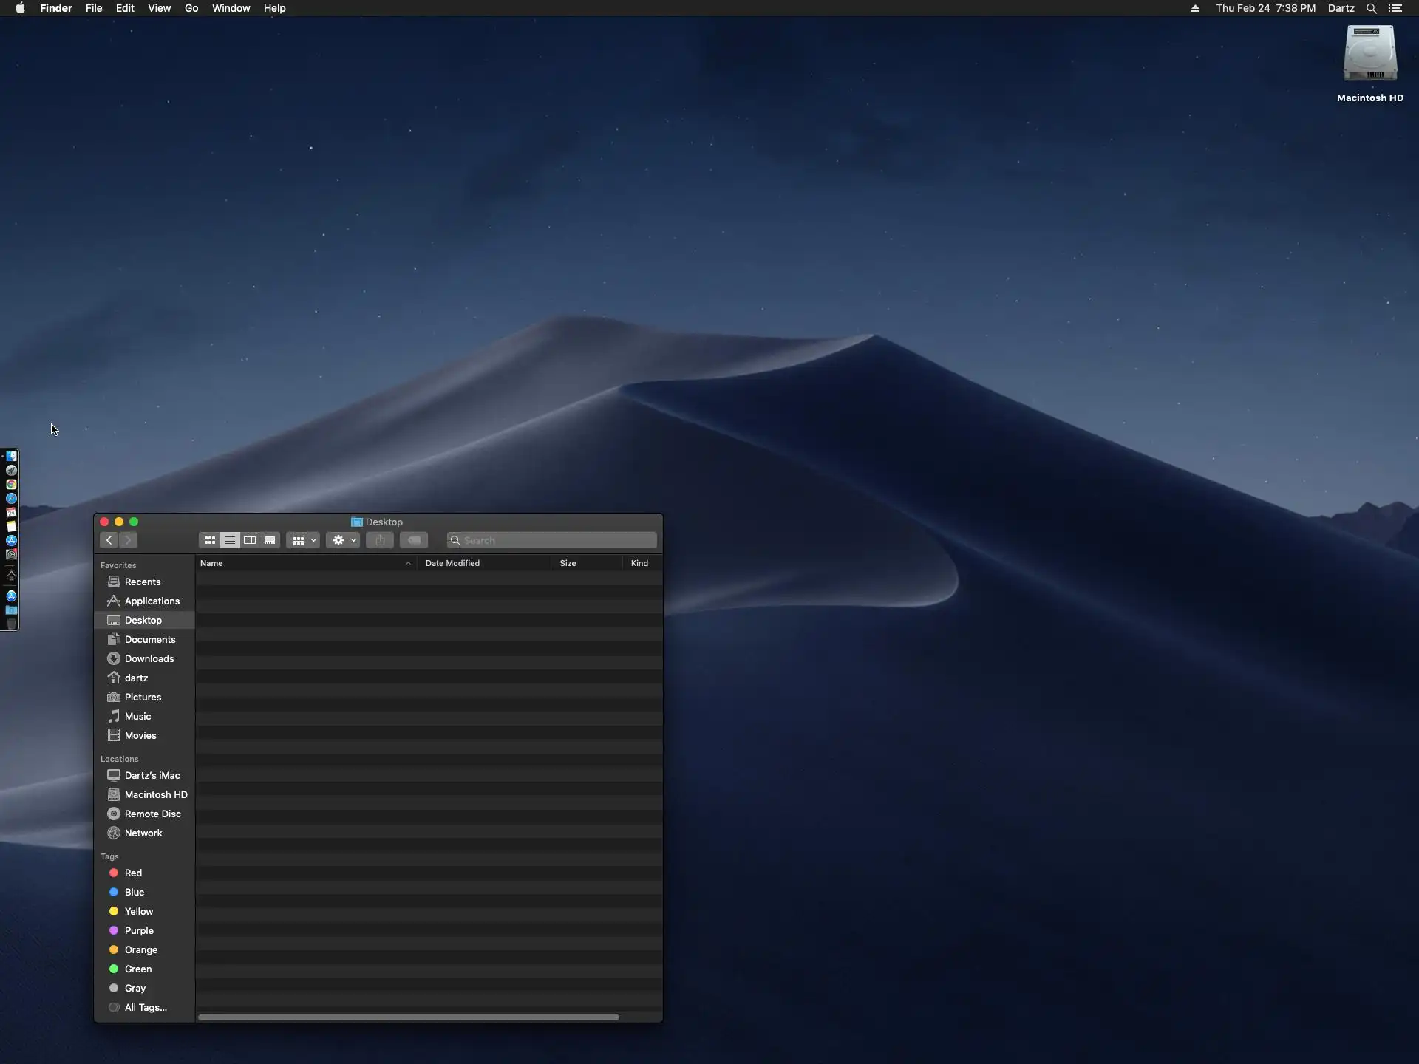Switch to icon view in Finder toolbar
Screen dimensions: 1419x1064
coord(210,540)
